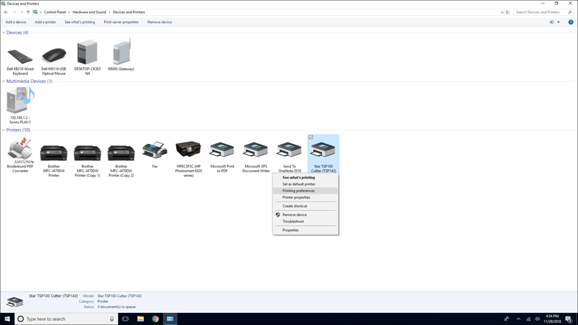The image size is (578, 325).
Task: Click the Control Panel taskbar button
Action: pyautogui.click(x=170, y=319)
